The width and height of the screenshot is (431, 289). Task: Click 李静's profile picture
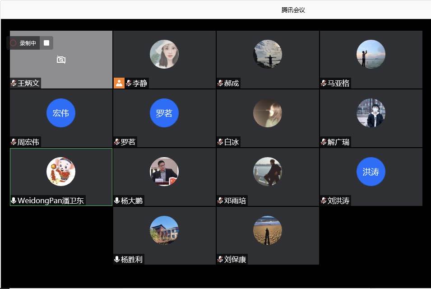(x=164, y=54)
